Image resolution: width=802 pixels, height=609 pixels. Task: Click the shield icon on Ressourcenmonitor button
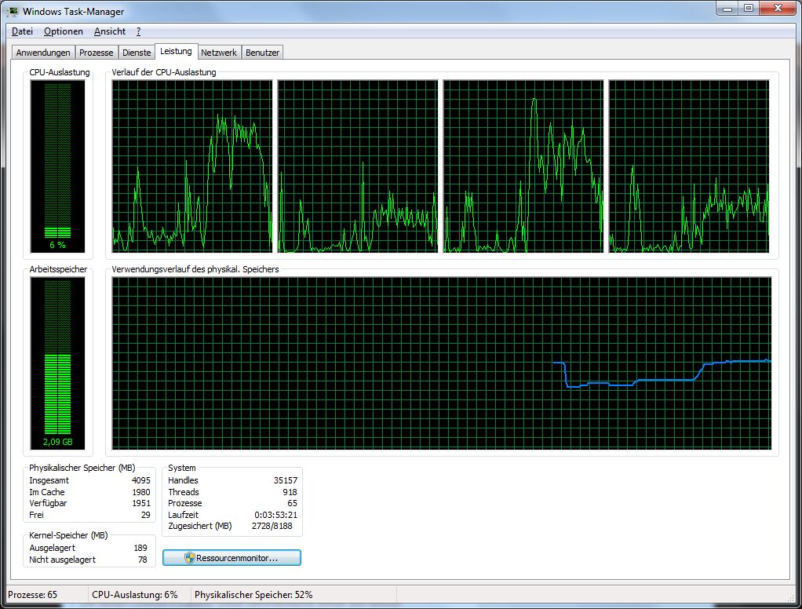[190, 558]
